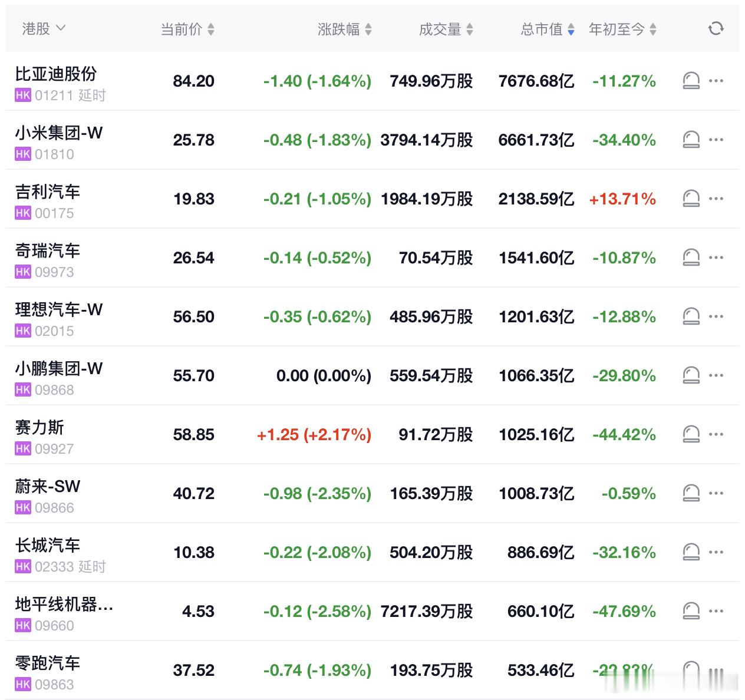Click year-to-date value +13.71%
Image resolution: width=745 pixels, height=700 pixels.
(x=622, y=199)
